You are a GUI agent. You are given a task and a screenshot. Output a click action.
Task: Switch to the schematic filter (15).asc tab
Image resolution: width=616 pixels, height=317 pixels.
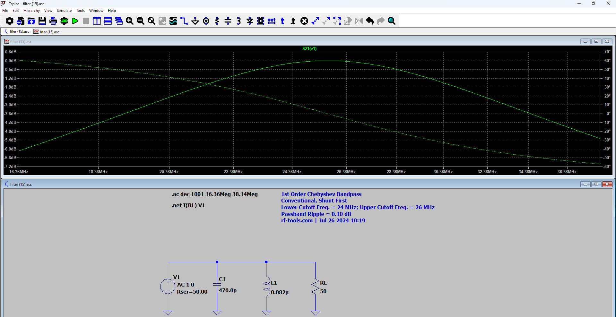[17, 31]
